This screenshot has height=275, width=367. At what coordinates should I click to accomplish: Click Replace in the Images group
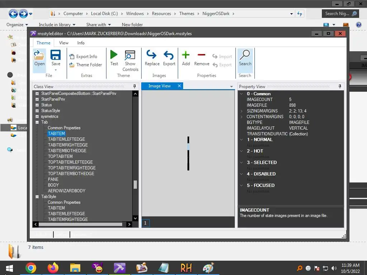coord(152,58)
